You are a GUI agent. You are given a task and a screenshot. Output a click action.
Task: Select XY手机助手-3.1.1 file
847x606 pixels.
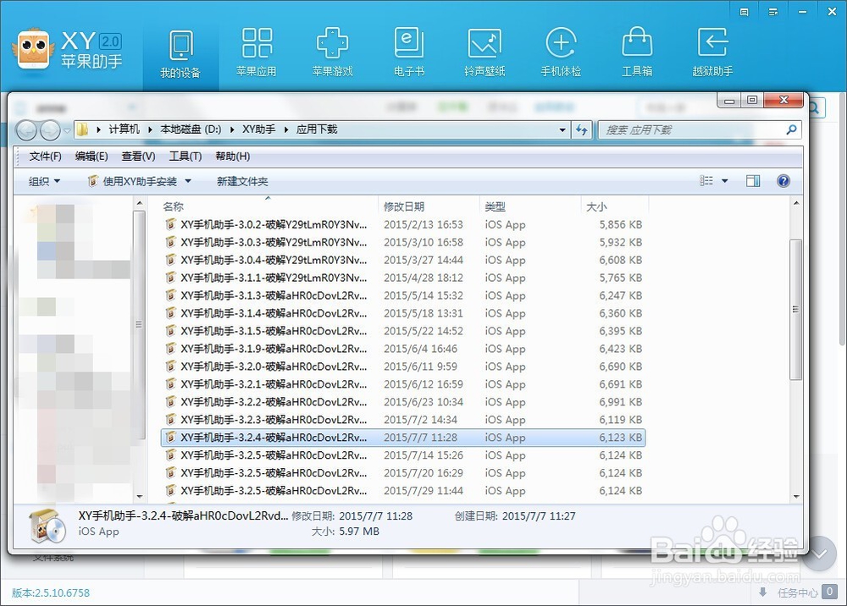(403, 278)
